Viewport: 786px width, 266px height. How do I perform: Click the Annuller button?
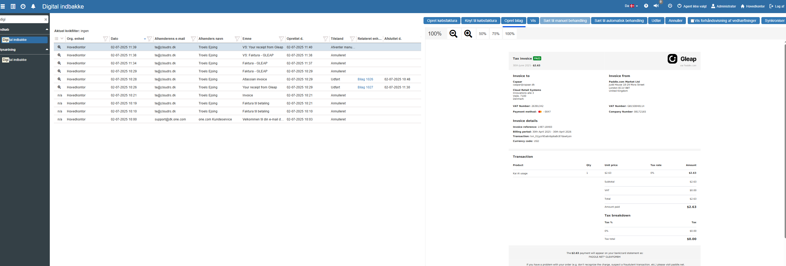675,21
